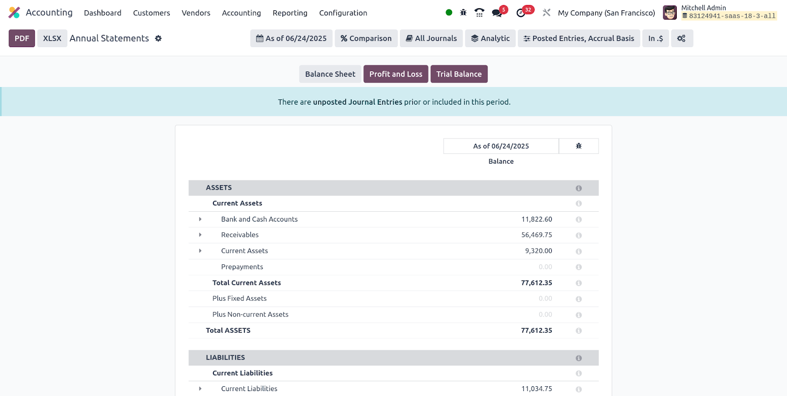Open the Reporting menu
Image resolution: width=787 pixels, height=396 pixels.
point(290,13)
